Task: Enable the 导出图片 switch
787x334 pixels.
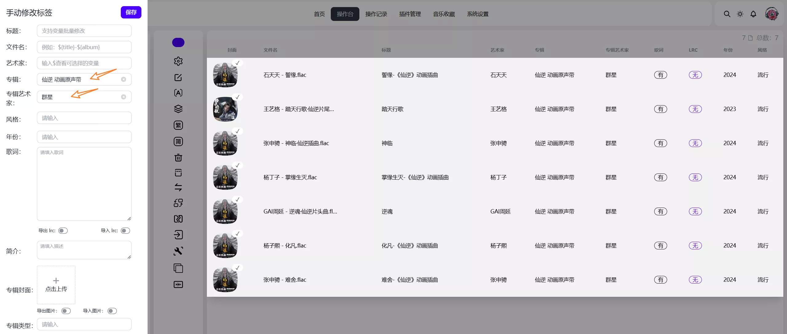Action: 66,311
